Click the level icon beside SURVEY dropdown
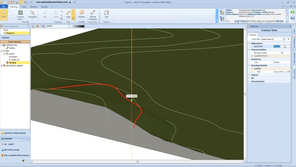 click(x=43, y=26)
